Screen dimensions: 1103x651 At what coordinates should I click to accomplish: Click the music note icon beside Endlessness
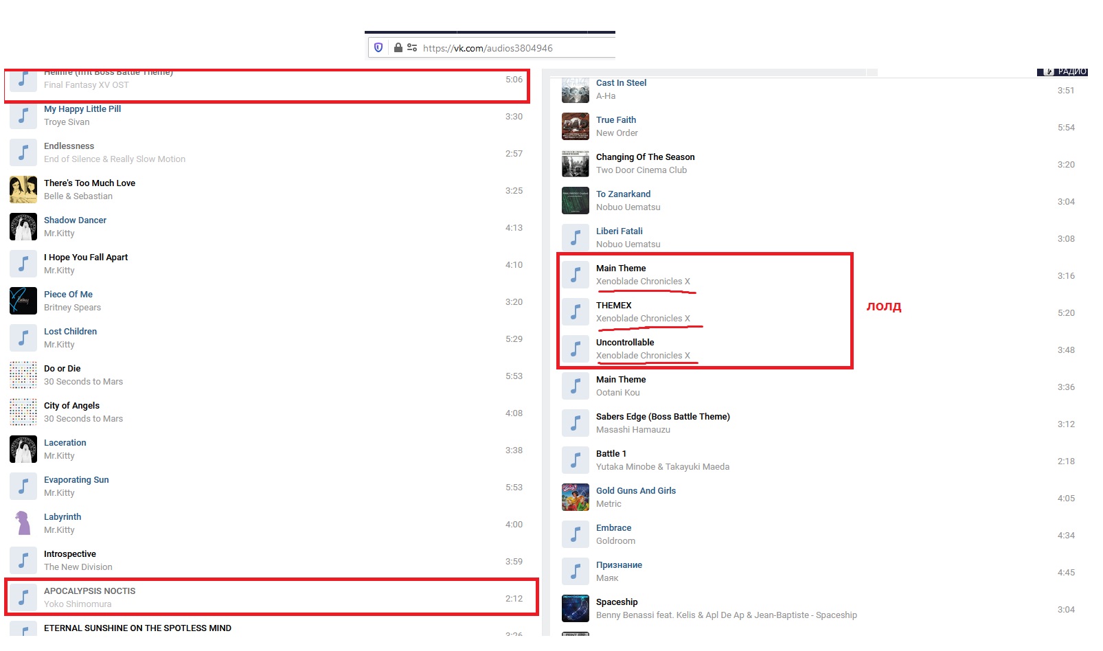point(23,153)
